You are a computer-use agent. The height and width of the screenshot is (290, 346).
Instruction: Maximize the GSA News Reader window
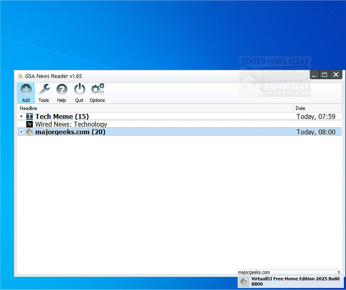point(324,75)
